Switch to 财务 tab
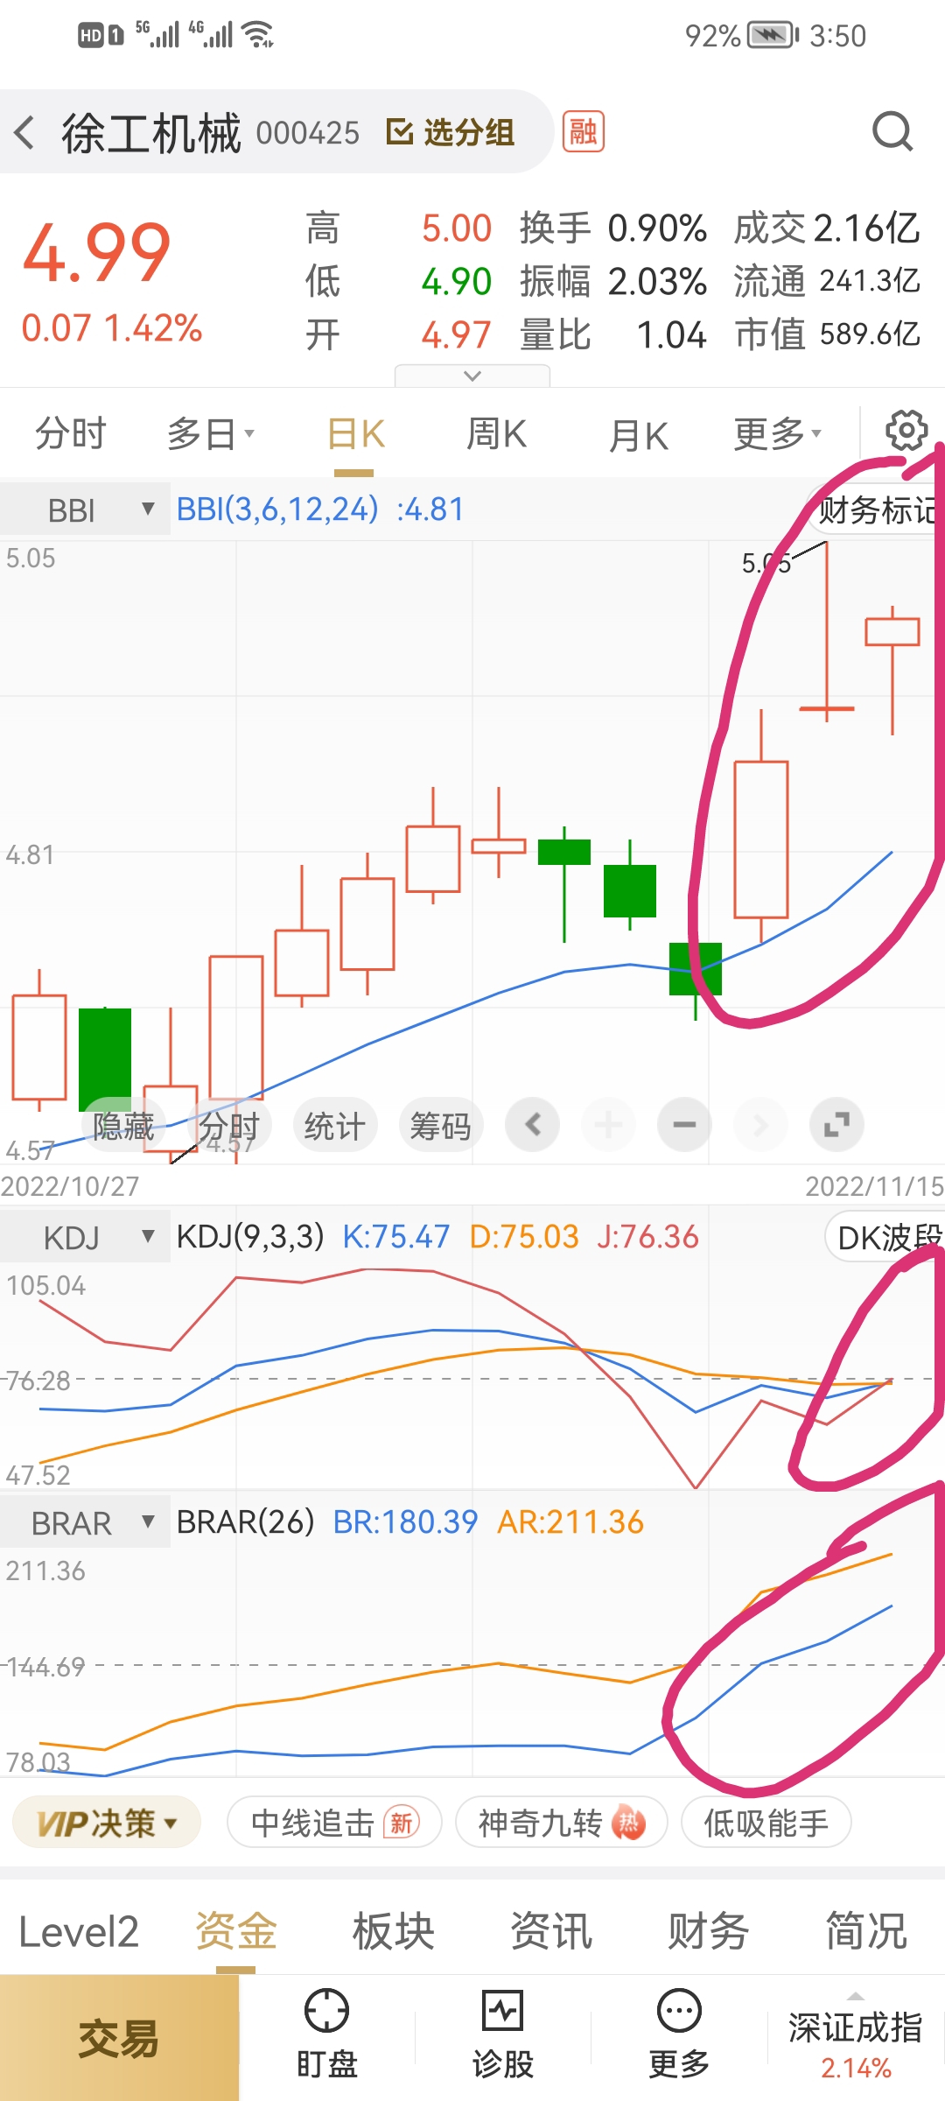The width and height of the screenshot is (945, 2101). click(x=709, y=1931)
